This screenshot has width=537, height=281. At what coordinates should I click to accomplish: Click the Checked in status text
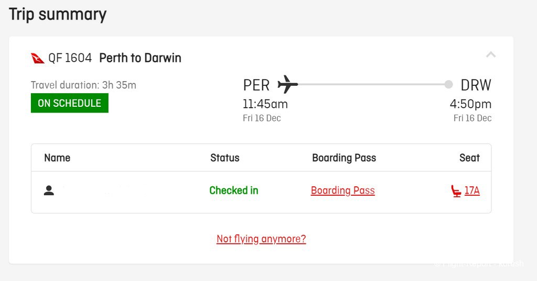coord(234,190)
